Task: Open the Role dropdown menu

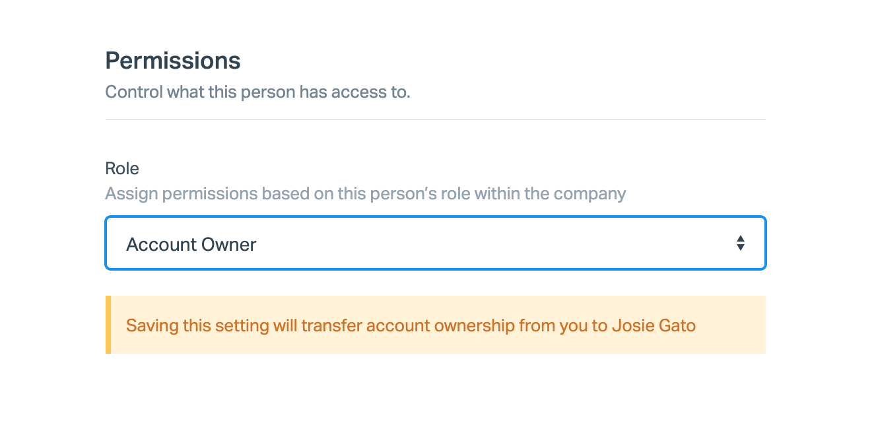Action: pyautogui.click(x=435, y=243)
